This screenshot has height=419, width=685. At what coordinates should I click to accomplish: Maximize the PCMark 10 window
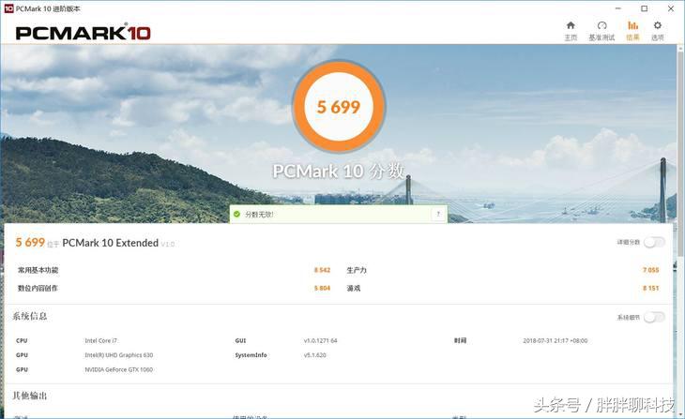[645, 8]
